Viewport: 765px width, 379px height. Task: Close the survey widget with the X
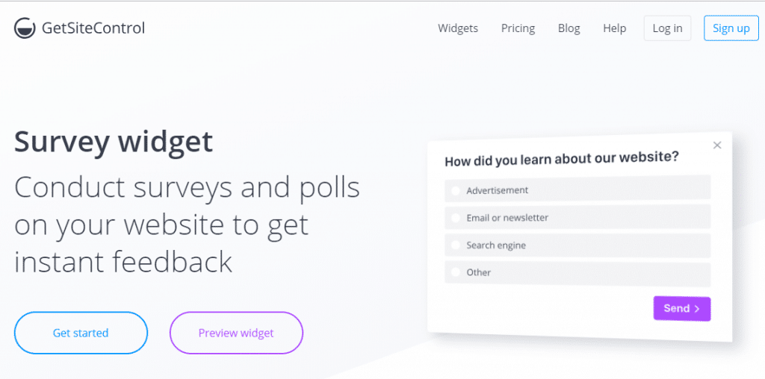click(x=716, y=145)
